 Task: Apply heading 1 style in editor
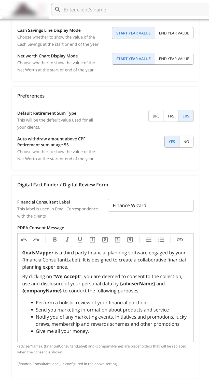click(92, 240)
